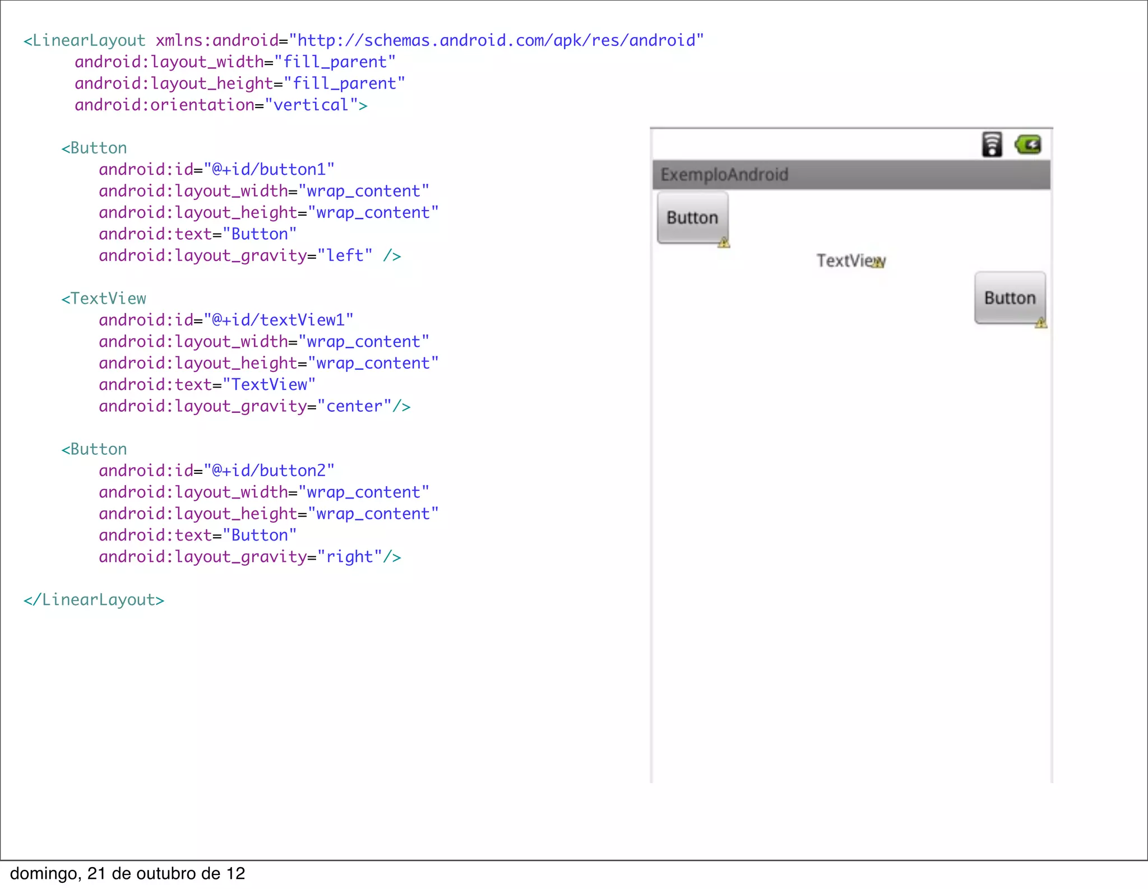Image resolution: width=1148 pixels, height=889 pixels.
Task: Click the layout_gravity="center" attribute
Action: pos(245,406)
